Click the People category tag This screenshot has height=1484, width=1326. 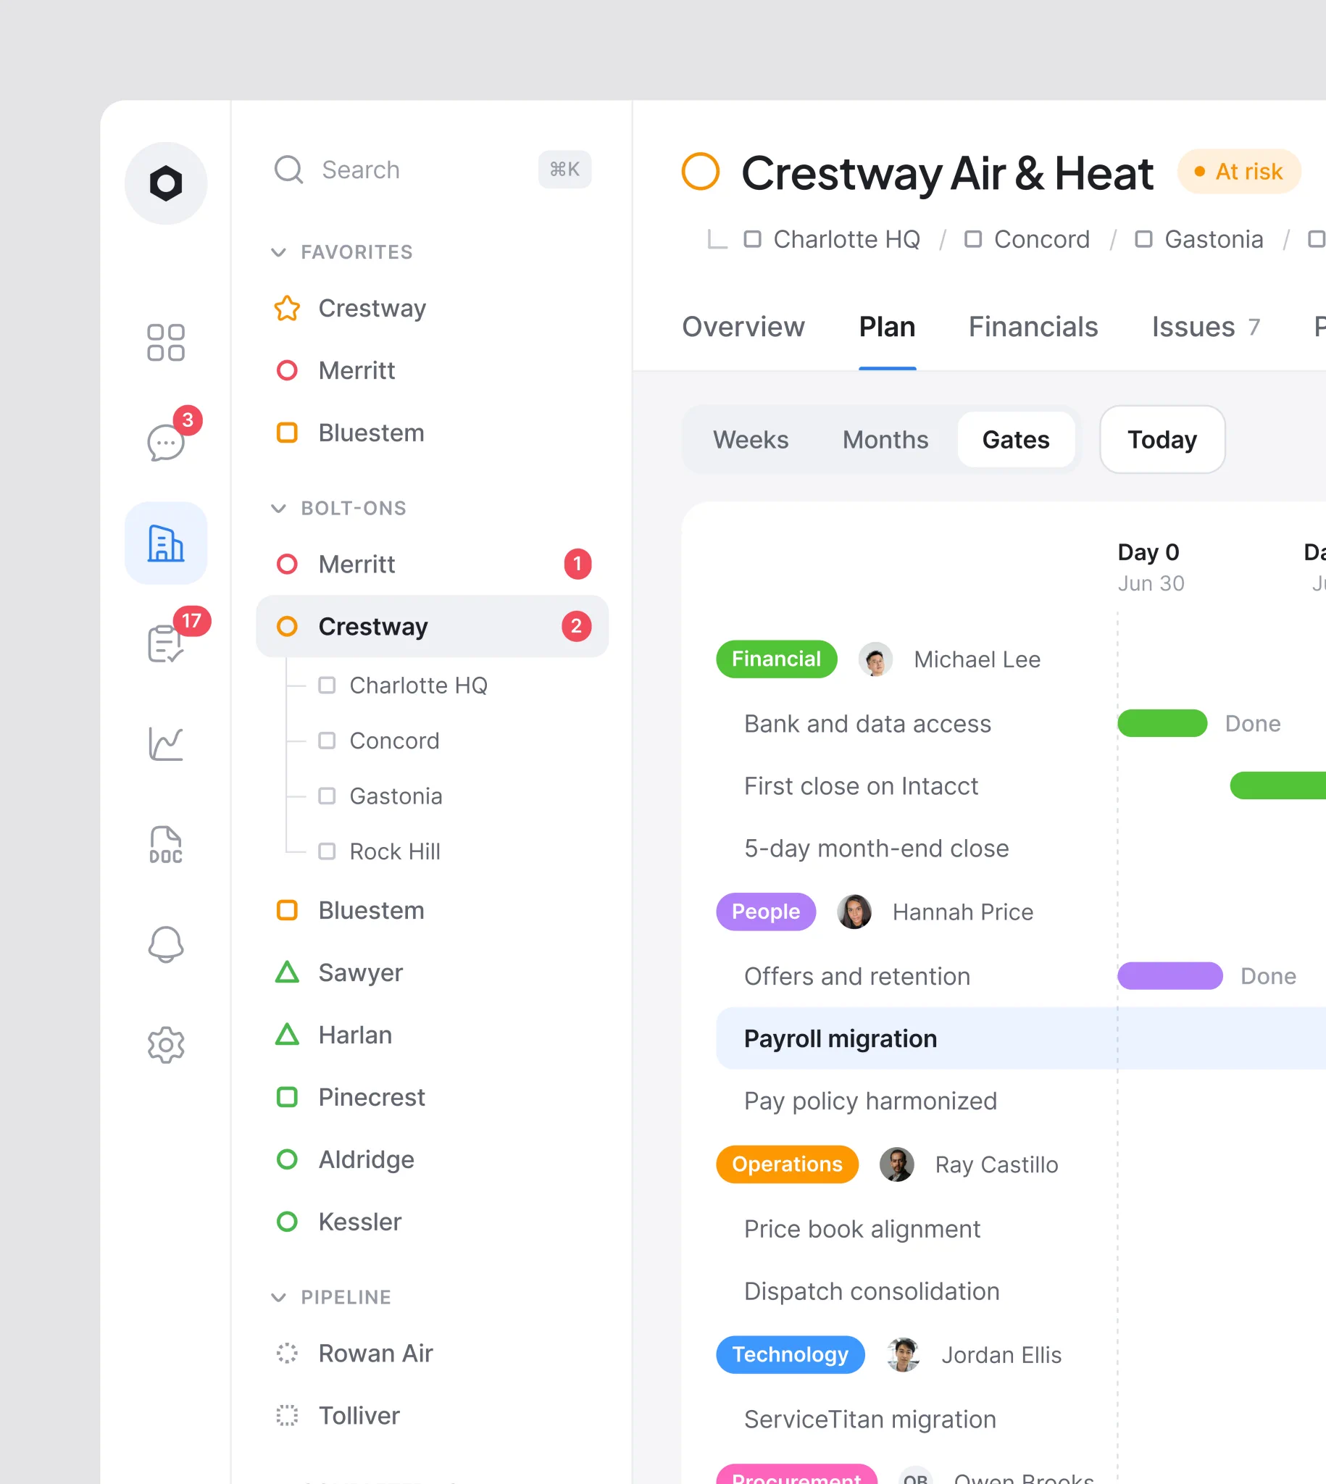pos(766,912)
